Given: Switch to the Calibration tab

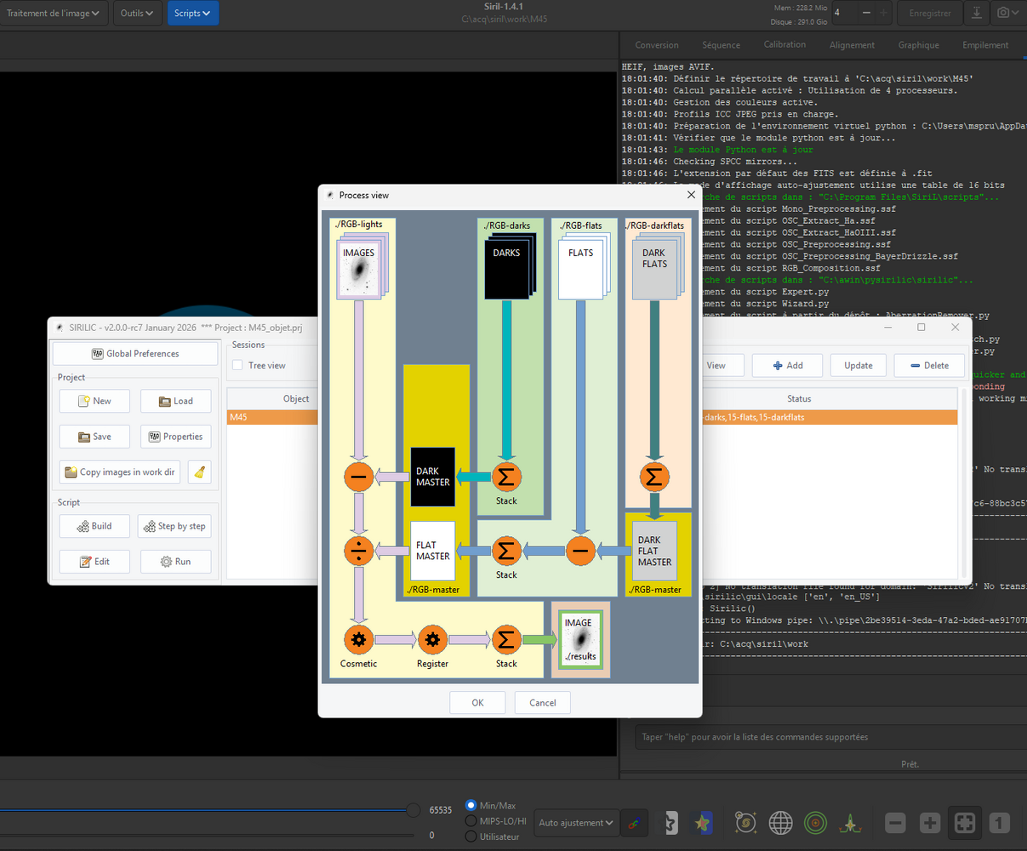Looking at the screenshot, I should pos(785,45).
